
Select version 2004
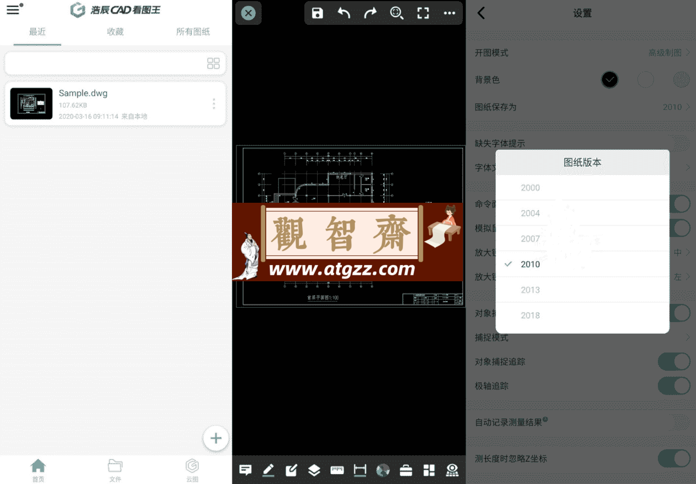pos(582,213)
